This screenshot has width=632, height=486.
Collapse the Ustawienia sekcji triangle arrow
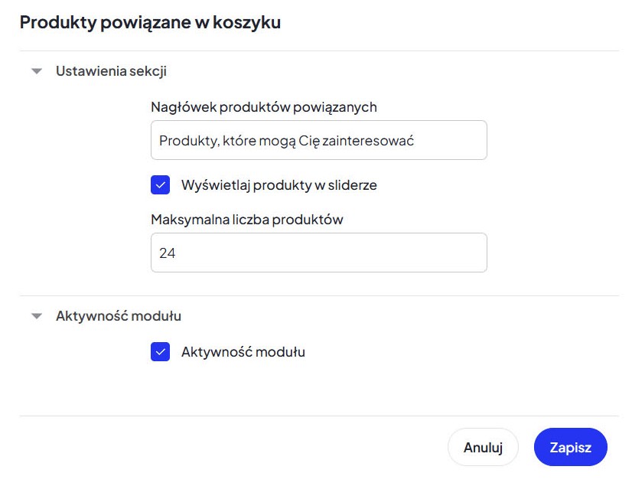pos(36,72)
